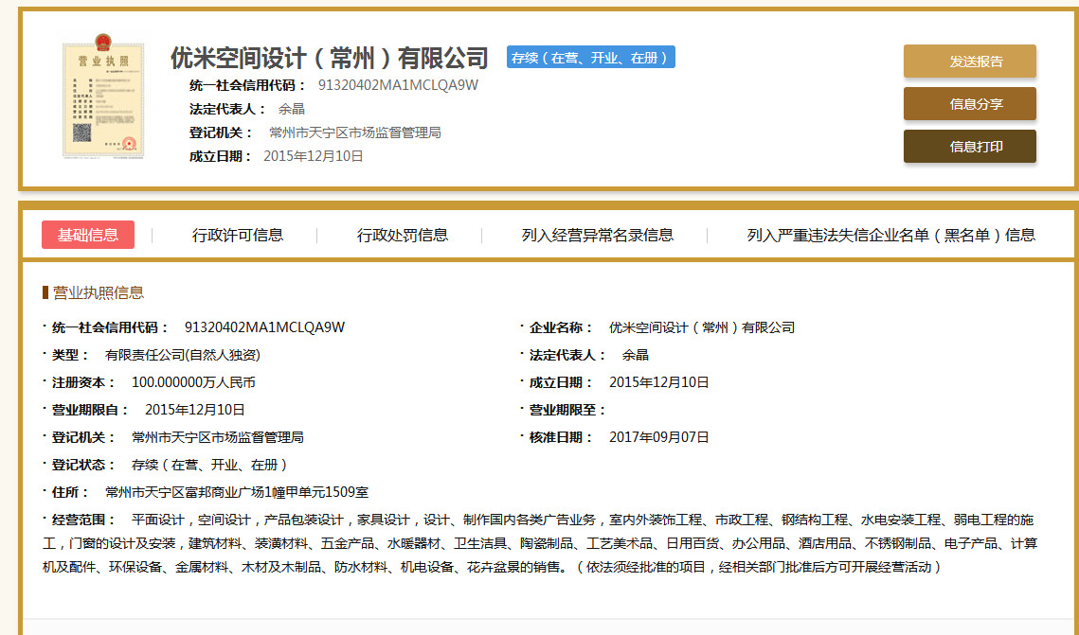This screenshot has width=1079, height=635.
Task: Click the company type 有限责任公司(自然人独资)
Action: click(182, 355)
